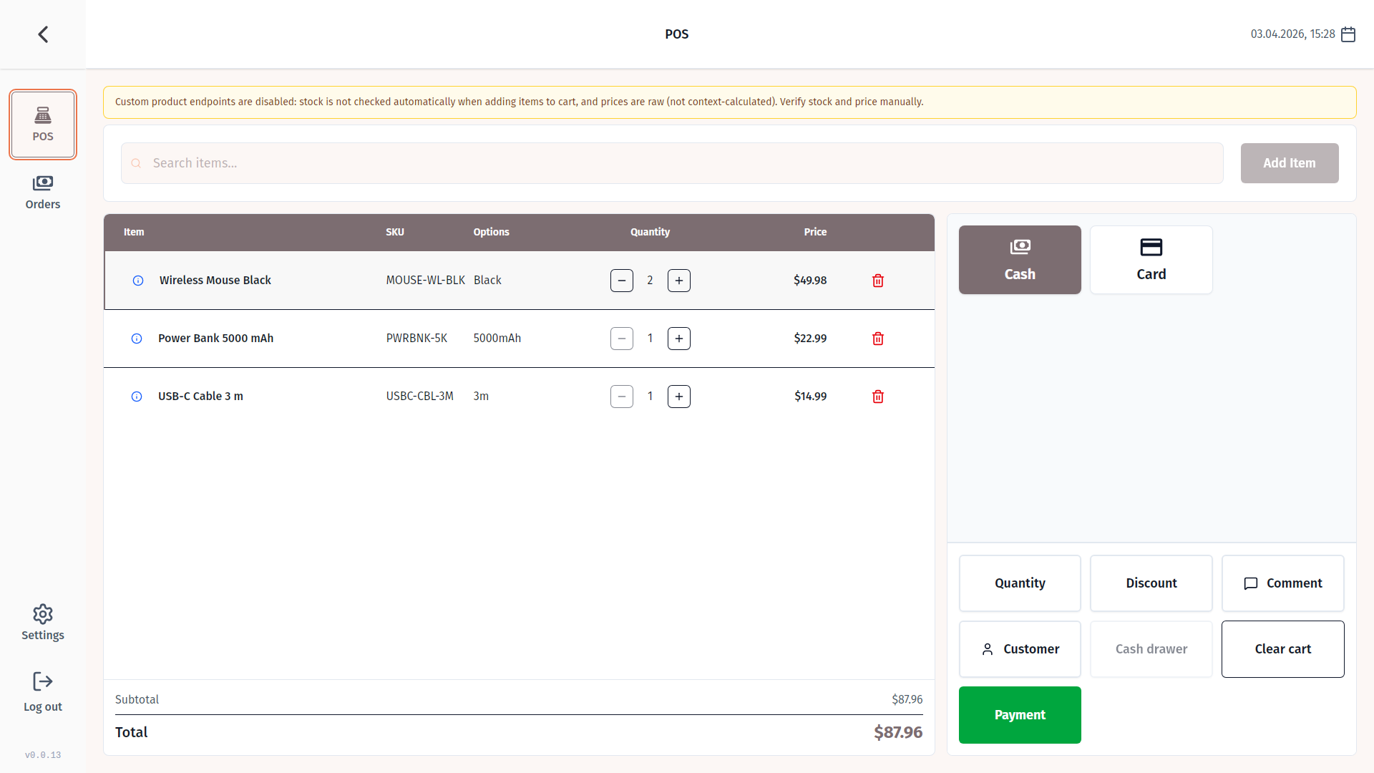Screen dimensions: 1374x773
Task: Click SKU MOUSE-WL-BLK
Action: pyautogui.click(x=426, y=281)
